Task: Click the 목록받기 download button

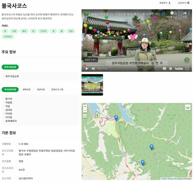Action: pos(165,3)
